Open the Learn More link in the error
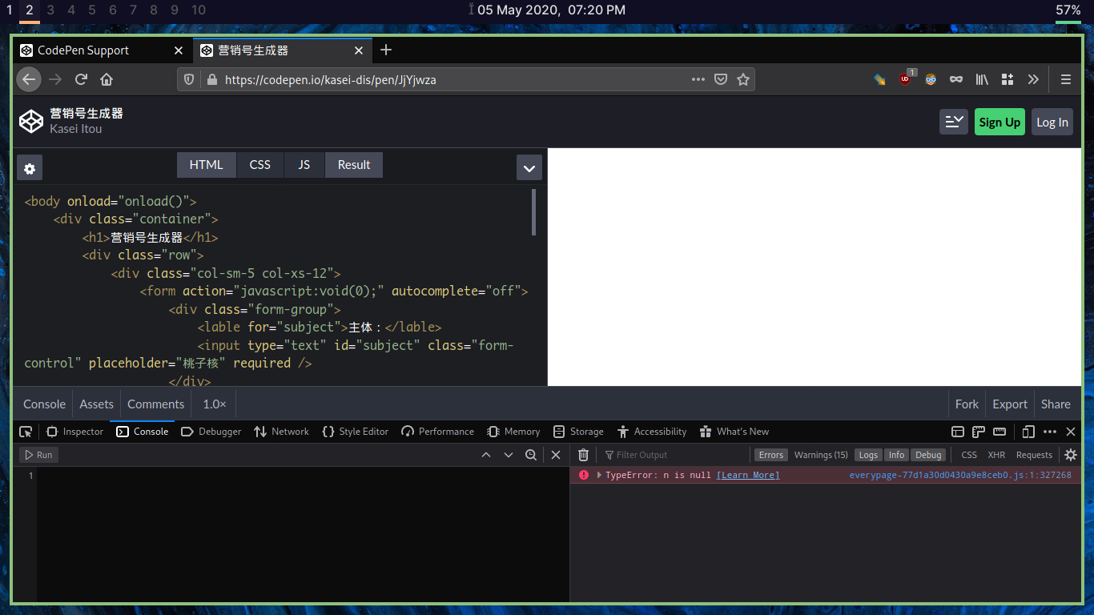1094x615 pixels. pyautogui.click(x=747, y=474)
